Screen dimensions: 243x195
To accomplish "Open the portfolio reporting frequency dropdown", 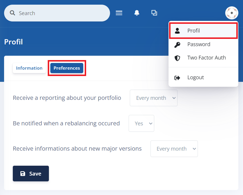I will [153, 98].
